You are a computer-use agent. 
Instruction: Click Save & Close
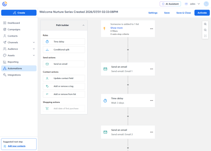(x=184, y=13)
